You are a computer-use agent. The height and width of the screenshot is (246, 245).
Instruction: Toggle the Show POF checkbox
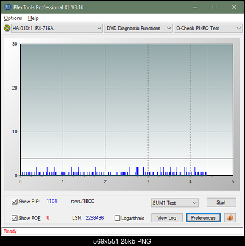[15, 218]
